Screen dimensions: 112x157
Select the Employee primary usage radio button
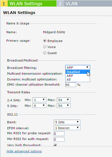(45, 41)
